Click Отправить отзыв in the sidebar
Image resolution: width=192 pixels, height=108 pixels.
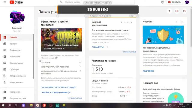coord(16,98)
